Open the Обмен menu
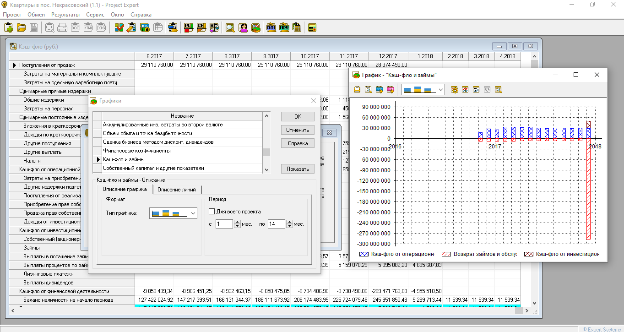Screen dimensions: 624x332 [x=36, y=15]
